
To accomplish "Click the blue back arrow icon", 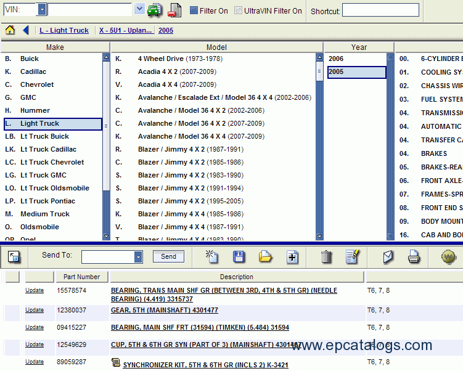I will [x=26, y=30].
